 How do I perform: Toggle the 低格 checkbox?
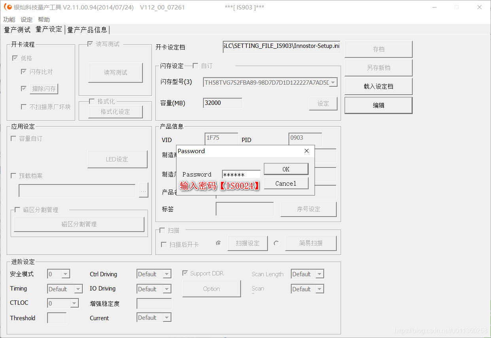(15, 58)
